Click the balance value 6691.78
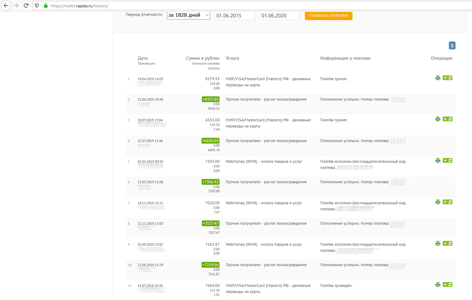472x300 pixels. [214, 150]
